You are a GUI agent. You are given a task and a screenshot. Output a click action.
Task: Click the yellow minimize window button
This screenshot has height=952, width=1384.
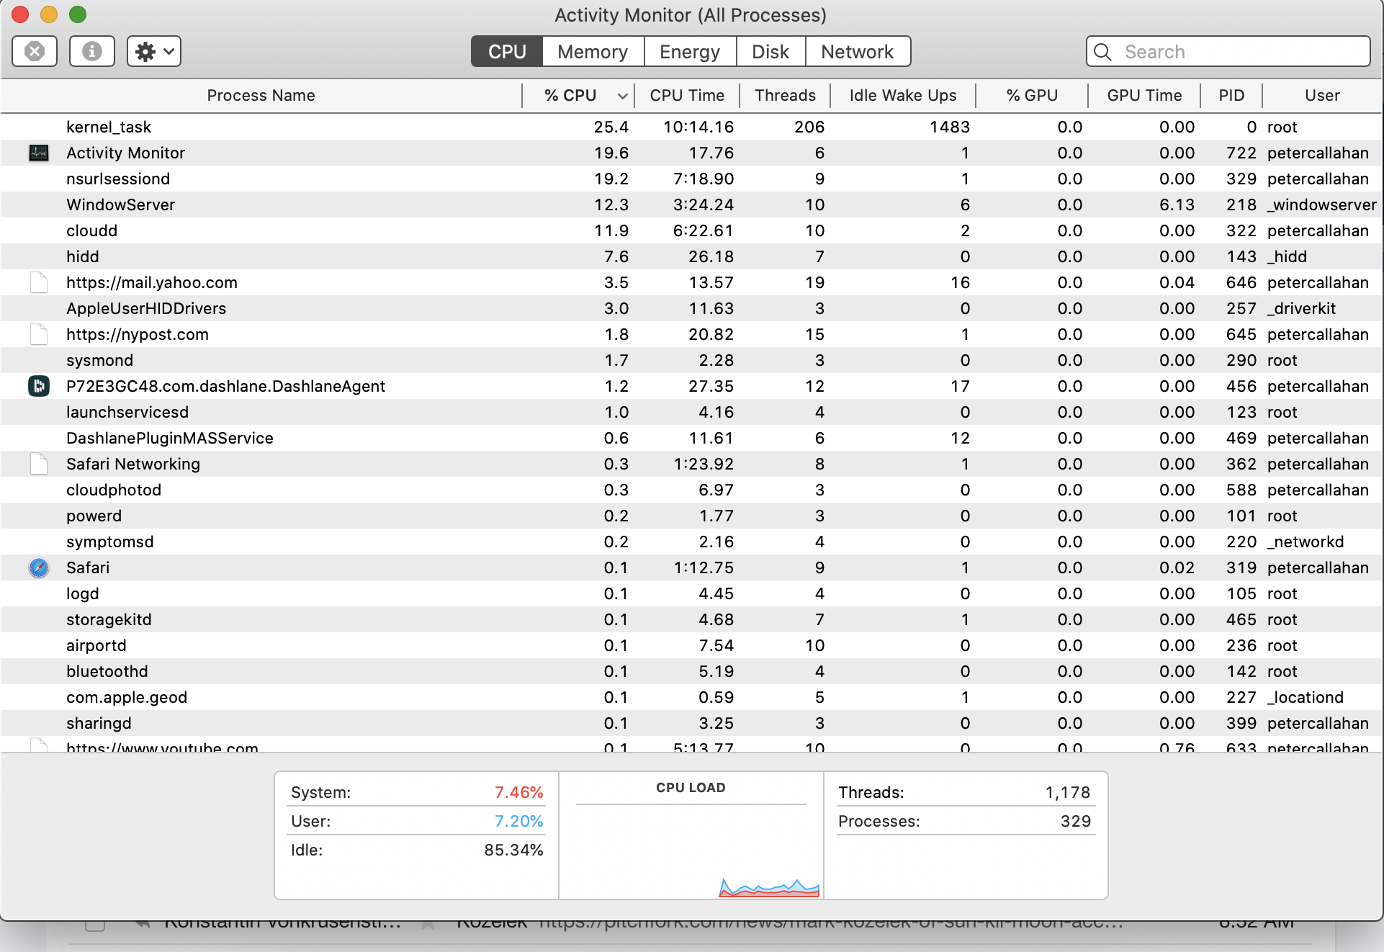click(49, 14)
